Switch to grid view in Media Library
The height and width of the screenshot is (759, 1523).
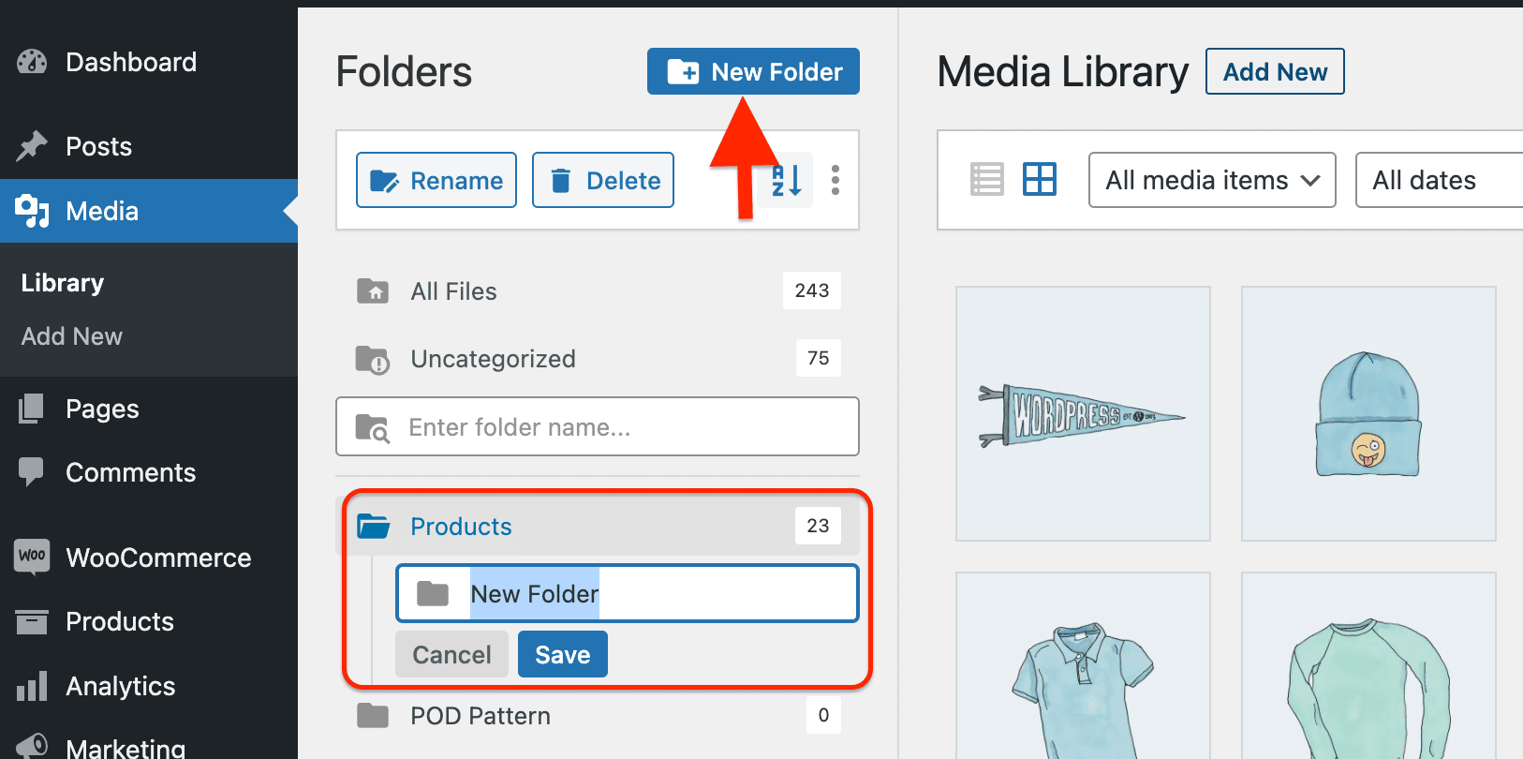click(1040, 179)
